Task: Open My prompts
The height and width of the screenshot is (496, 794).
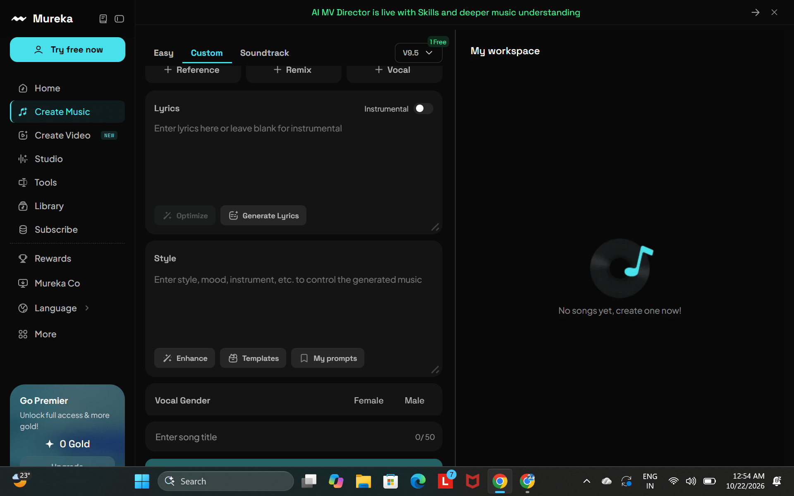Action: 328,358
